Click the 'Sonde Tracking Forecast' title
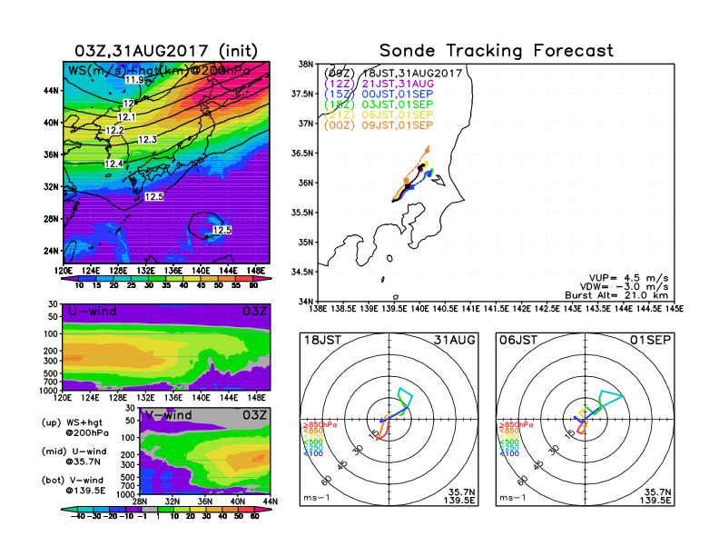The width and height of the screenshot is (719, 556). [x=497, y=51]
